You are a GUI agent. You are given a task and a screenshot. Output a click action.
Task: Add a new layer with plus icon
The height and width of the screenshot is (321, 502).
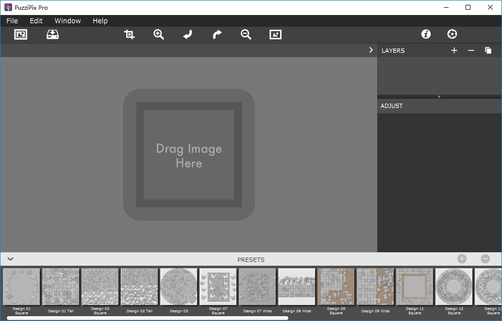tap(454, 50)
